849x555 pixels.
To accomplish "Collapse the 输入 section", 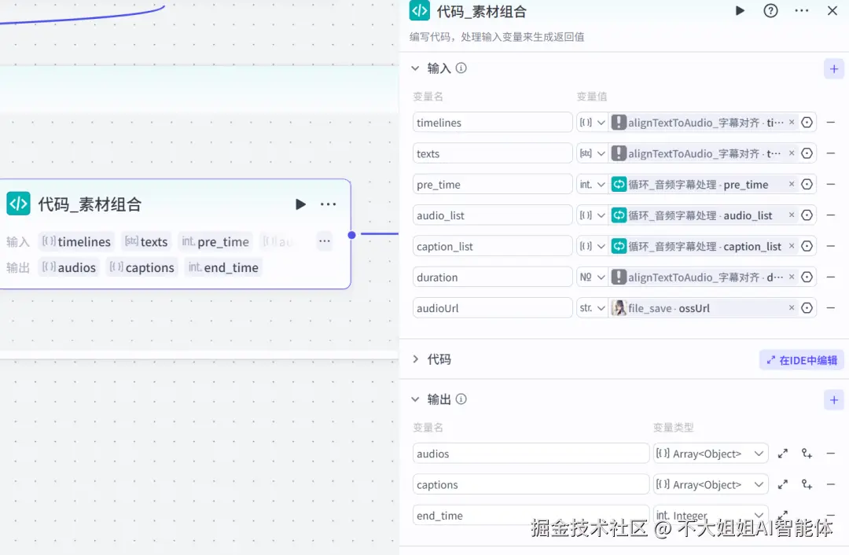I will [x=415, y=68].
